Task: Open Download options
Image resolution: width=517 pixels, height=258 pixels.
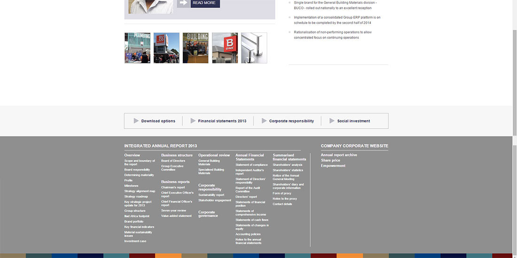Action: [x=158, y=121]
